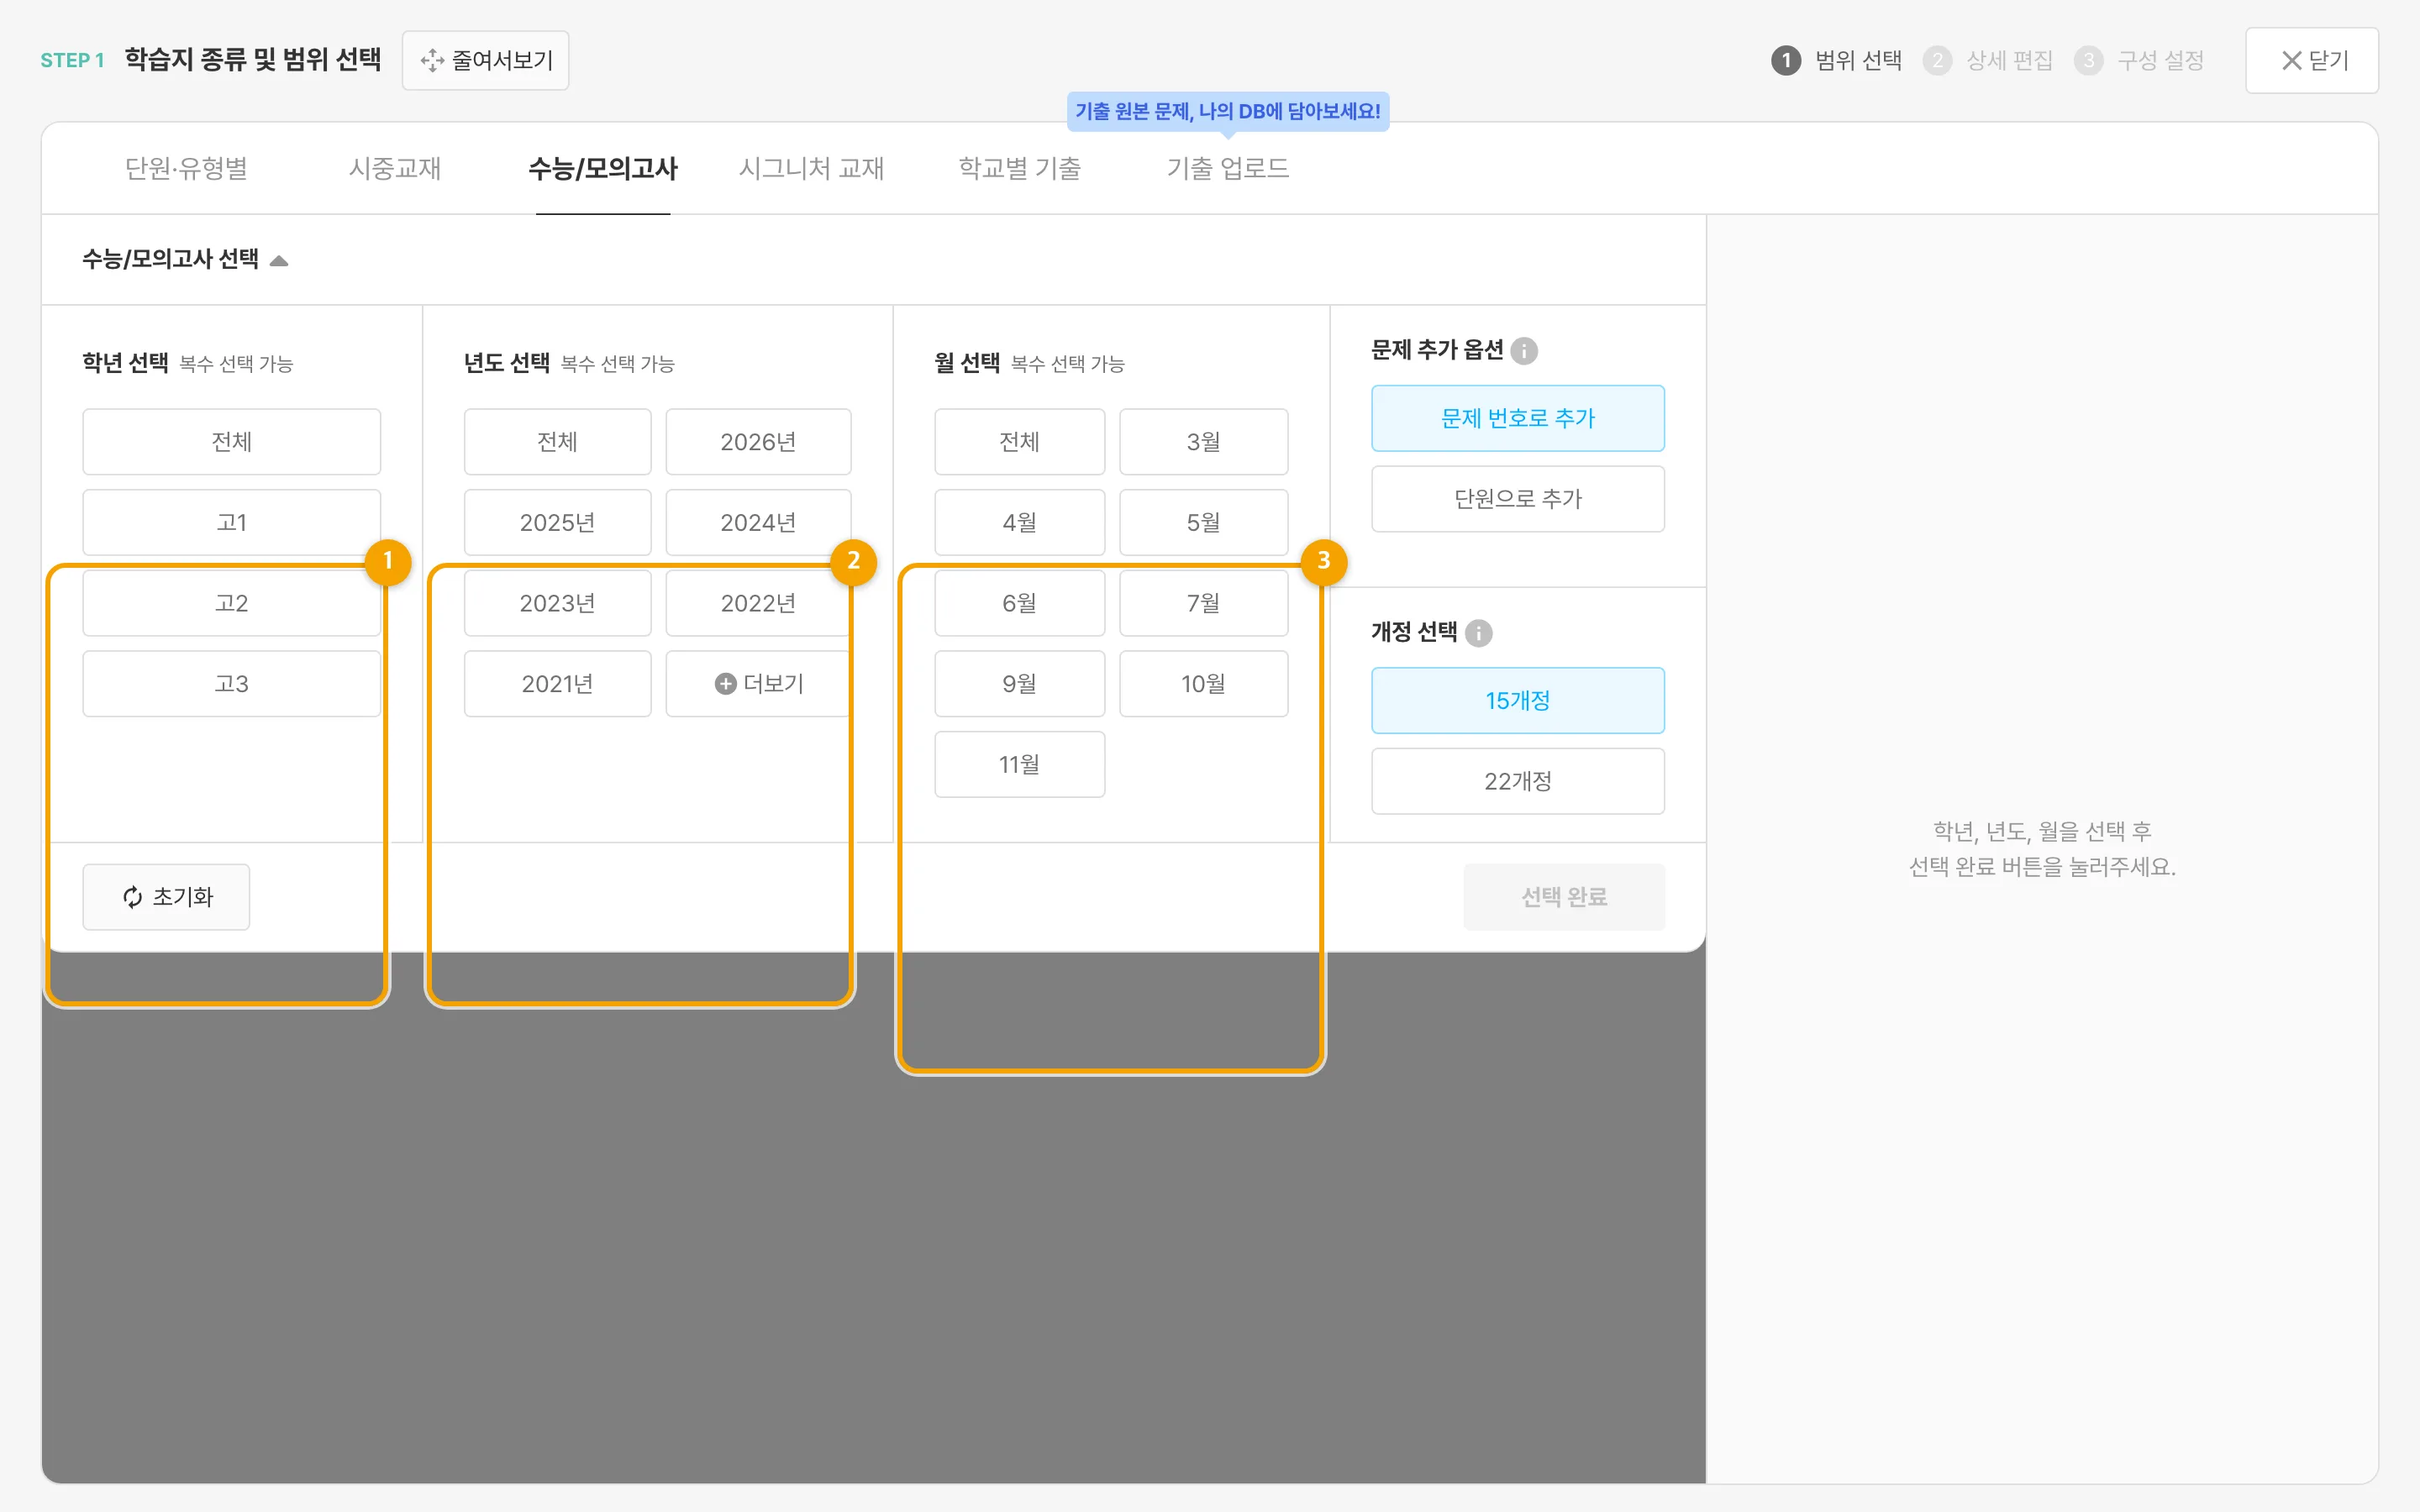The height and width of the screenshot is (1512, 2420).
Task: Choose 단원으로 추가 option
Action: point(1518,499)
